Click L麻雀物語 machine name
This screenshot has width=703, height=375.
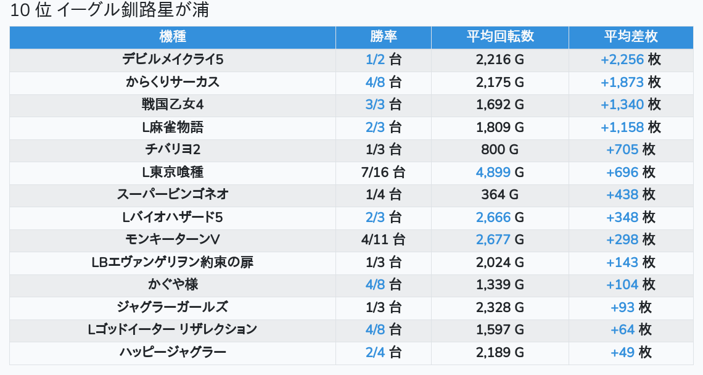(x=173, y=128)
